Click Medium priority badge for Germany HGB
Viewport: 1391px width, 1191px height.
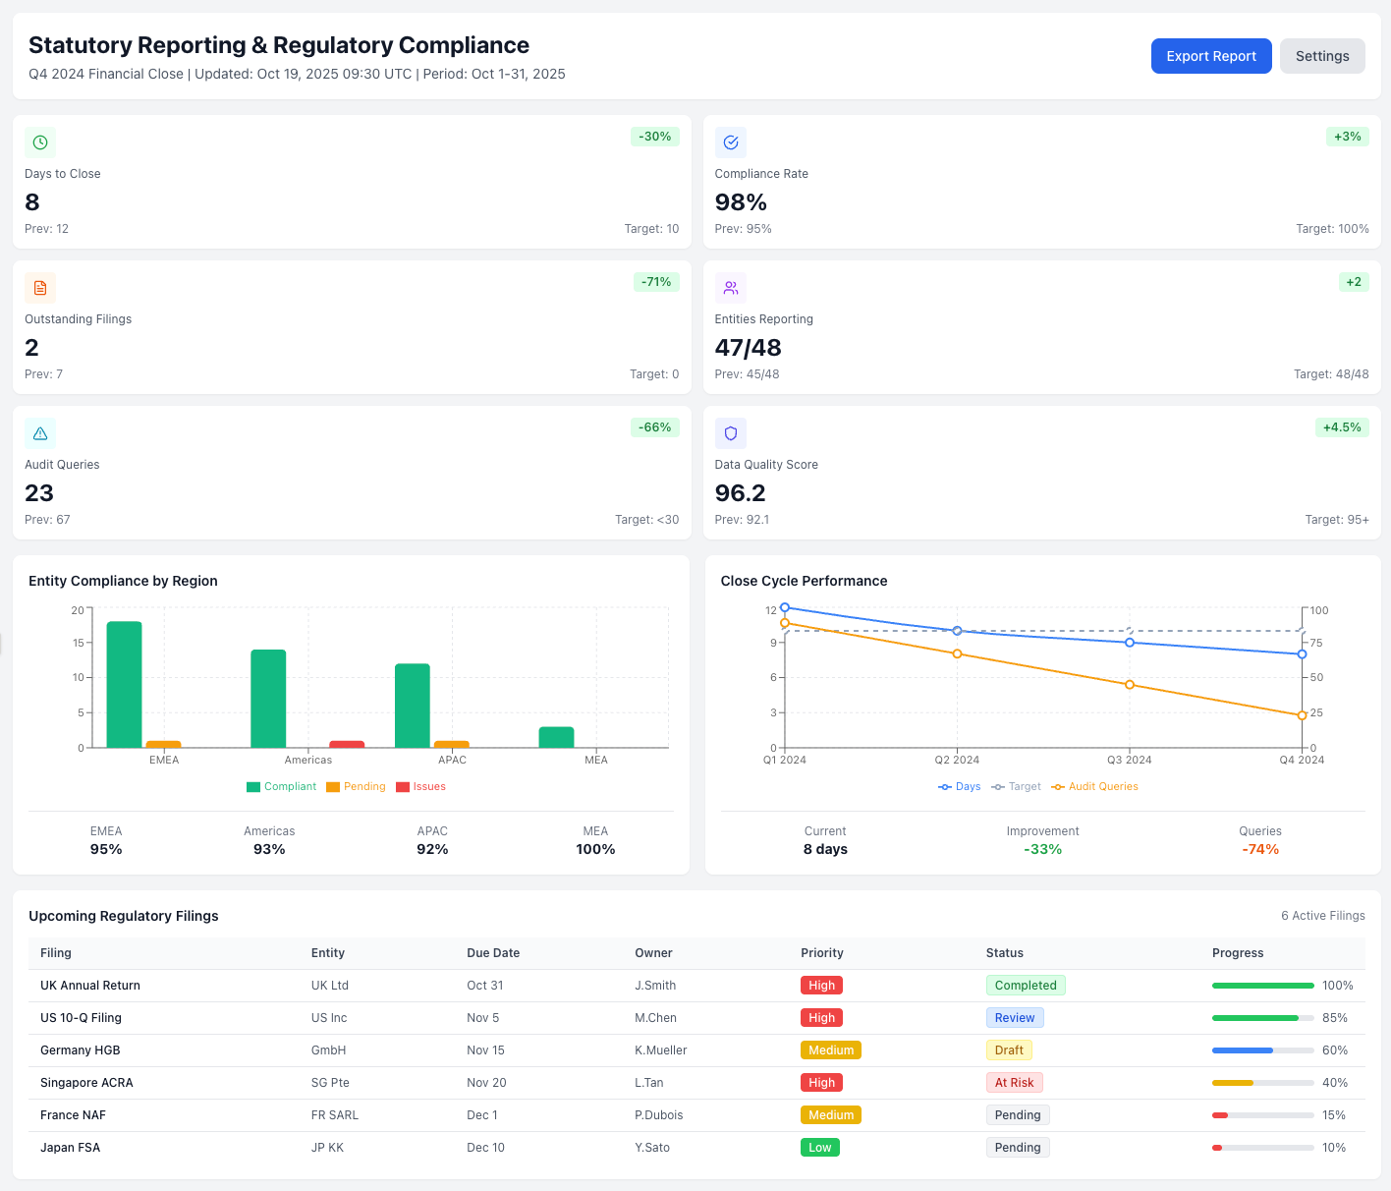point(831,1050)
